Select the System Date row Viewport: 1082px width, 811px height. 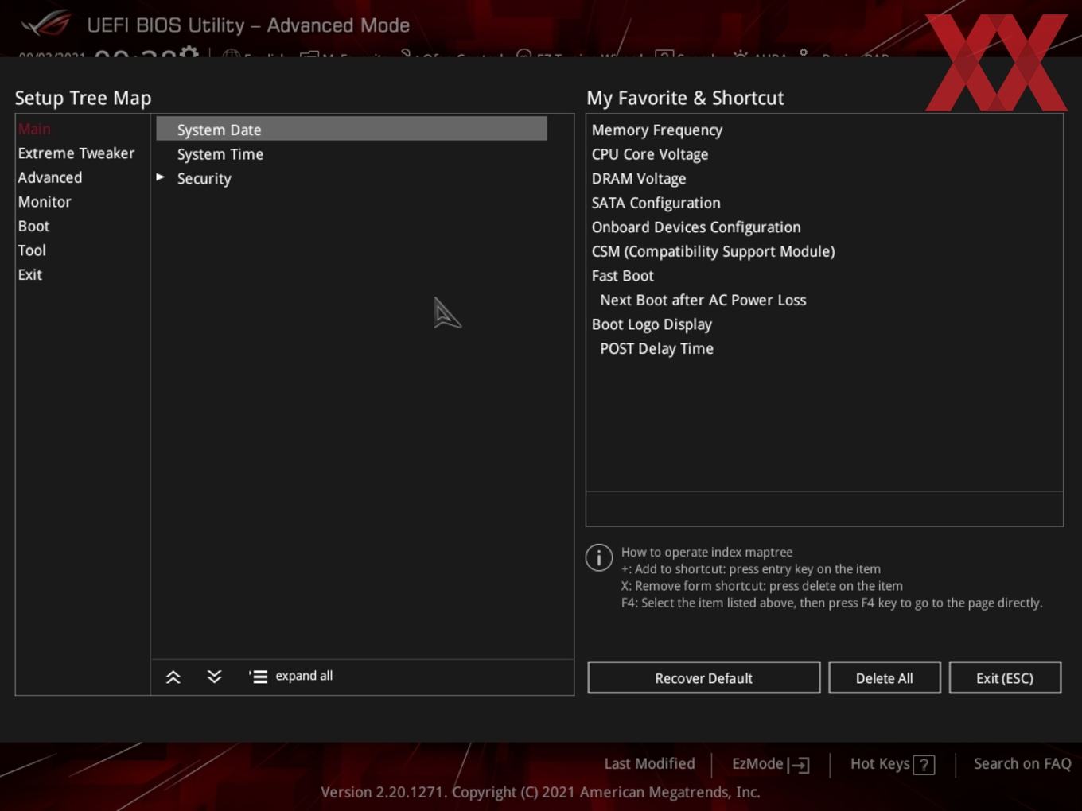click(352, 129)
